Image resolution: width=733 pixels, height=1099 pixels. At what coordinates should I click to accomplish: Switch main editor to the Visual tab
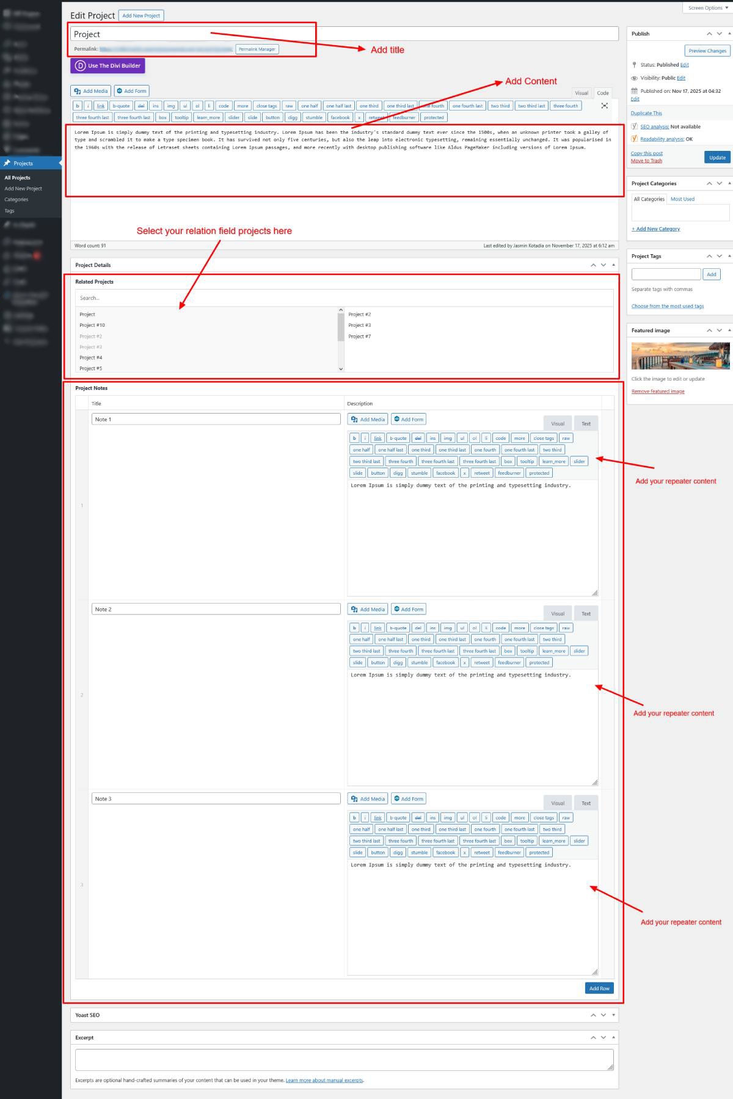coord(581,93)
